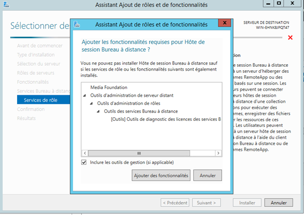Image resolution: width=304 pixels, height=215 pixels.
Task: Click Annuler in the feature dialog
Action: coord(208,176)
